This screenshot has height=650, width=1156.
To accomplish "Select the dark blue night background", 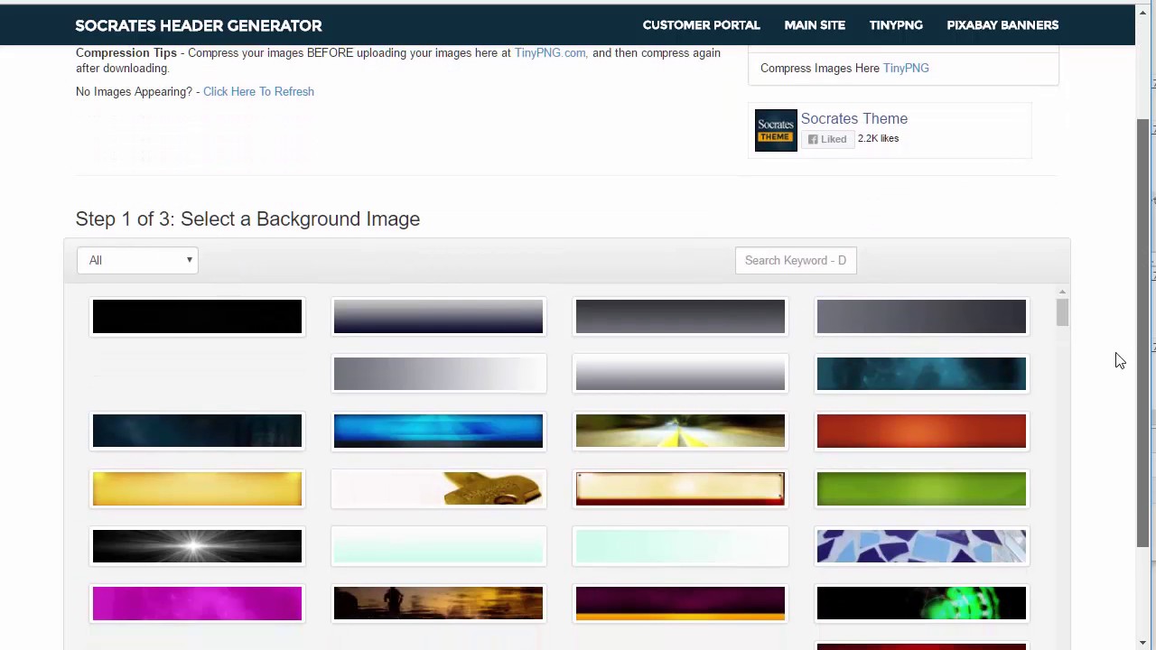I will 197,432.
